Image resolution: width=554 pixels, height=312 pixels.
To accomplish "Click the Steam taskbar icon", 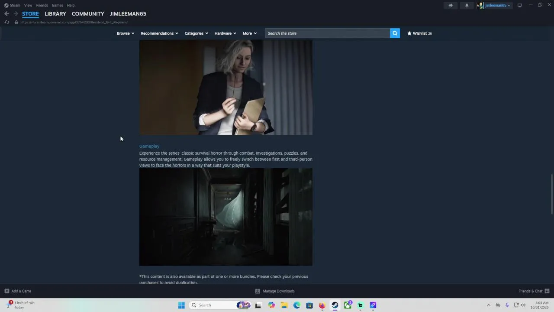I will click(335, 305).
